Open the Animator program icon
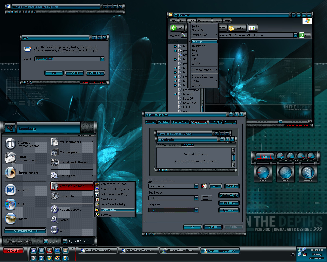The image size is (327, 262). [10, 219]
